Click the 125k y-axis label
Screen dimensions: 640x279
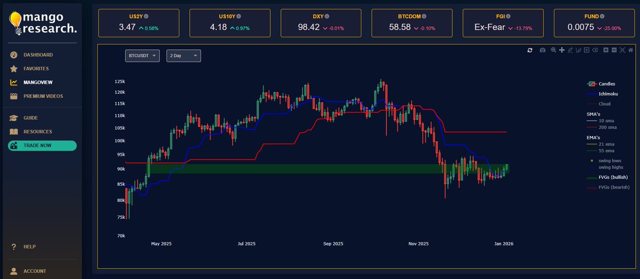[119, 82]
